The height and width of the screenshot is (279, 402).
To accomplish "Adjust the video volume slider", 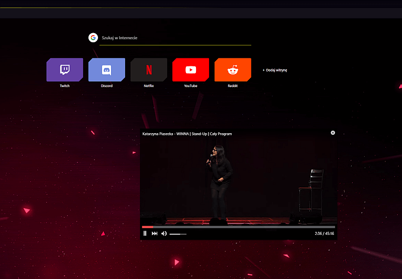I will (178, 234).
